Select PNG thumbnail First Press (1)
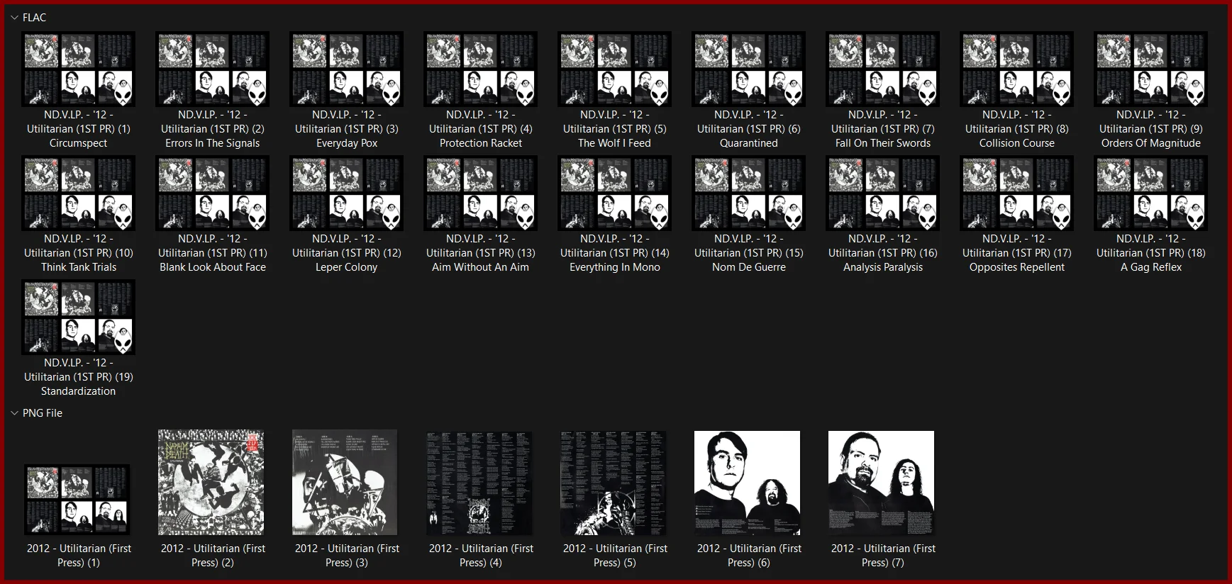Screen dimensions: 1232x584 [x=78, y=500]
